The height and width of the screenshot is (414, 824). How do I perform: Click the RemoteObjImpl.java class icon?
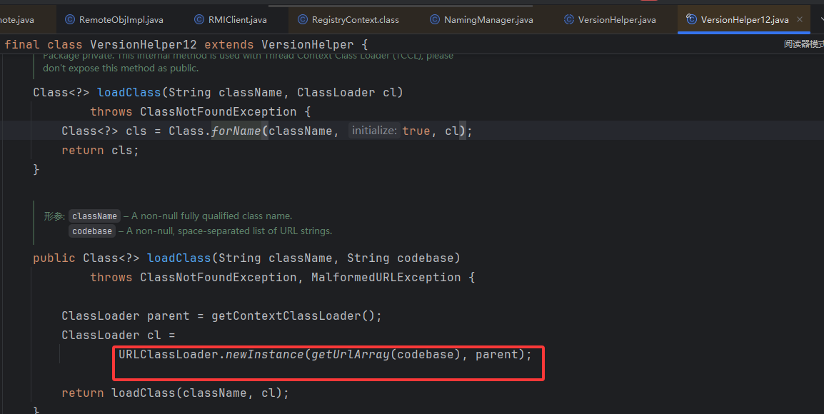coord(69,19)
